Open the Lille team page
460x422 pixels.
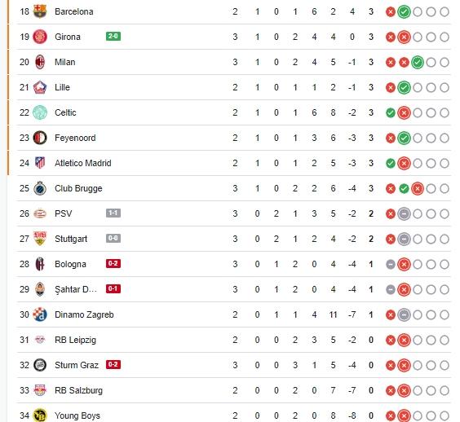[x=62, y=87]
